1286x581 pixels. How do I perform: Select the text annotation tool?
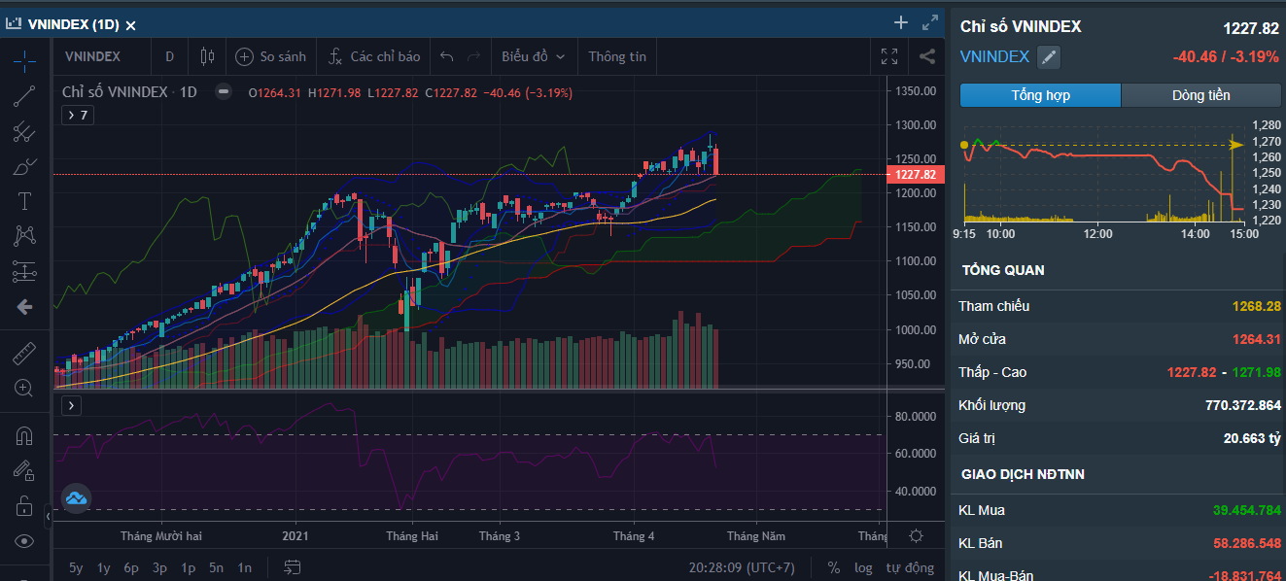point(24,201)
